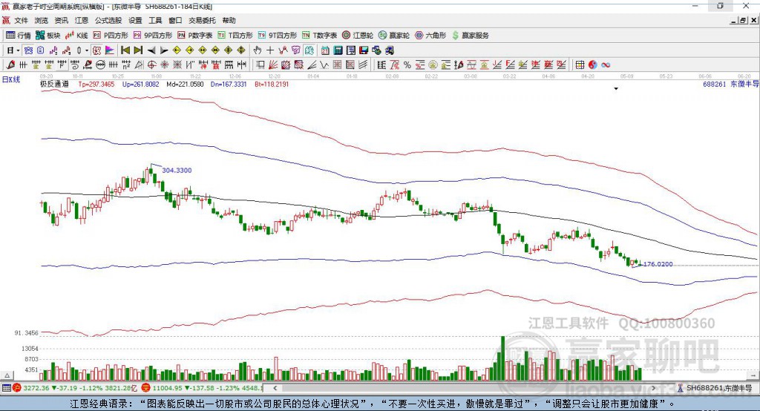The image size is (760, 411).
Task: Click the gold circle 金 icon
Action: (x=433, y=65)
